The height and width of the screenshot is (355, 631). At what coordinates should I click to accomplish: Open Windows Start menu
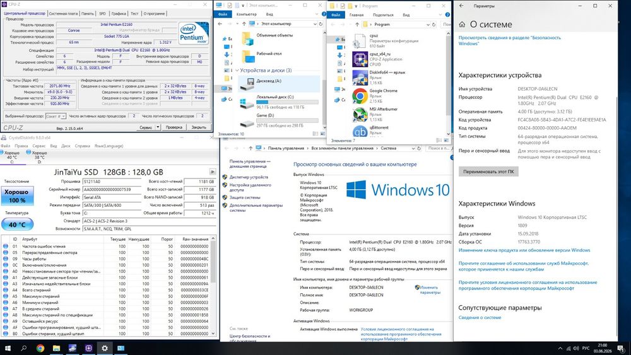point(8,348)
